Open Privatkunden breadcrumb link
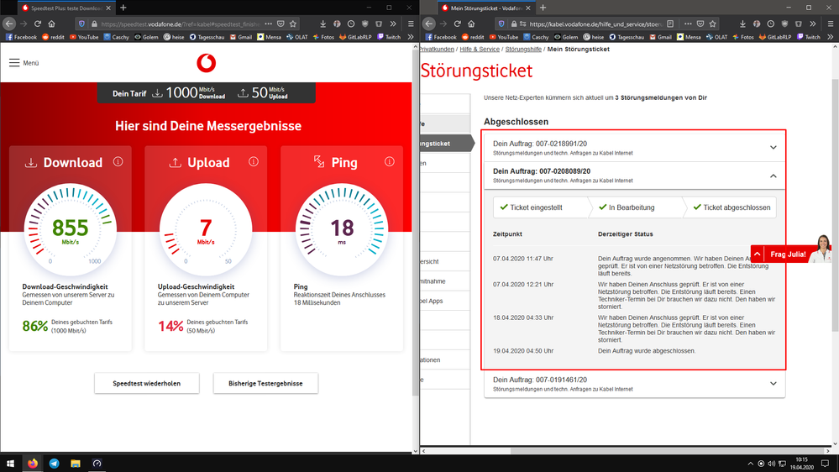 tap(437, 50)
